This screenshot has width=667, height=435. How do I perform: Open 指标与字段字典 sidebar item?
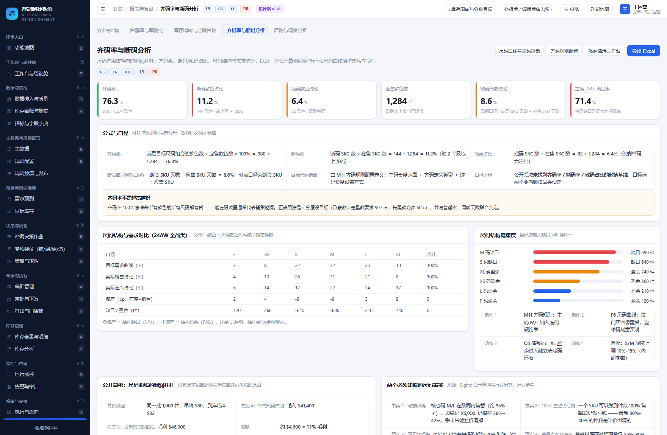[45, 124]
